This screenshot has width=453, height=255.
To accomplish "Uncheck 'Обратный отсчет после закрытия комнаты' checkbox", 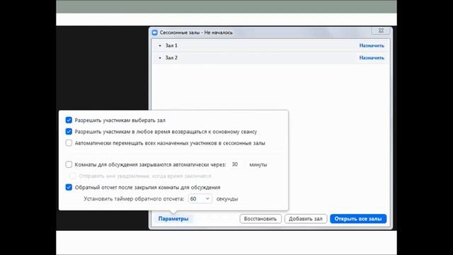I will (x=69, y=187).
